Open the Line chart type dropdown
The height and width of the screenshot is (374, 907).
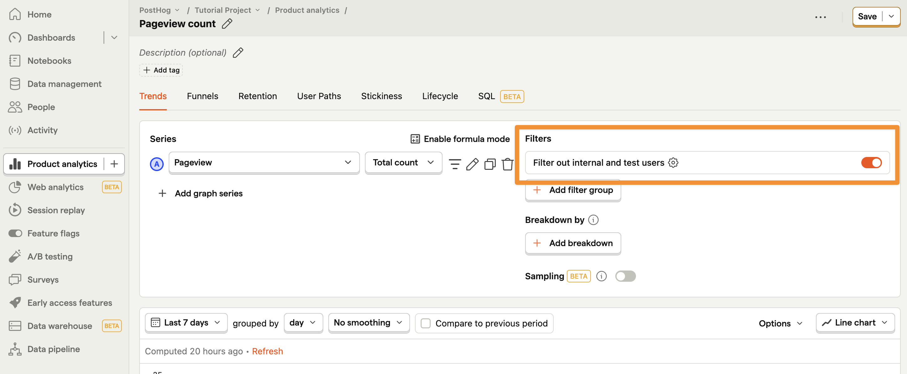pyautogui.click(x=855, y=323)
